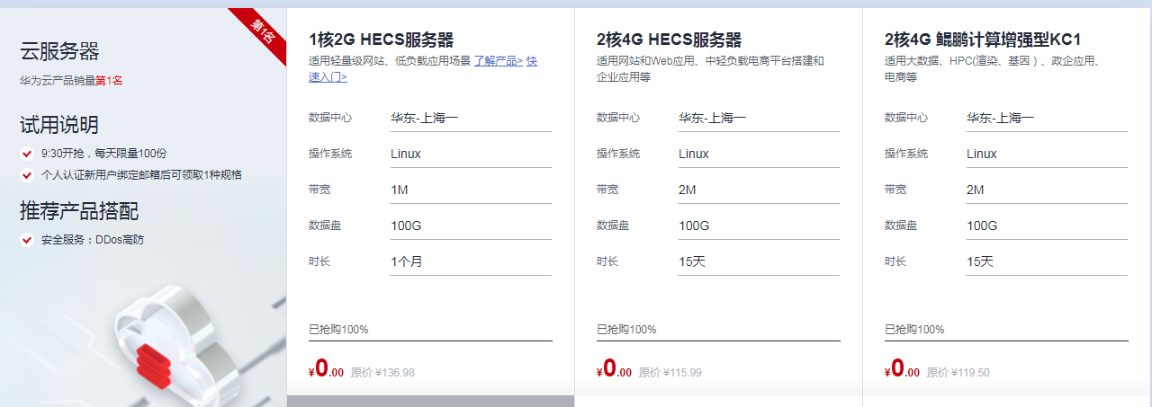Click Linux in the 鲲鹏 KC1 card
This screenshot has height=407, width=1152.
[x=982, y=154]
